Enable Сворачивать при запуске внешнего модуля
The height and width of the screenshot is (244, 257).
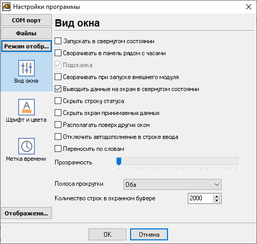point(58,77)
